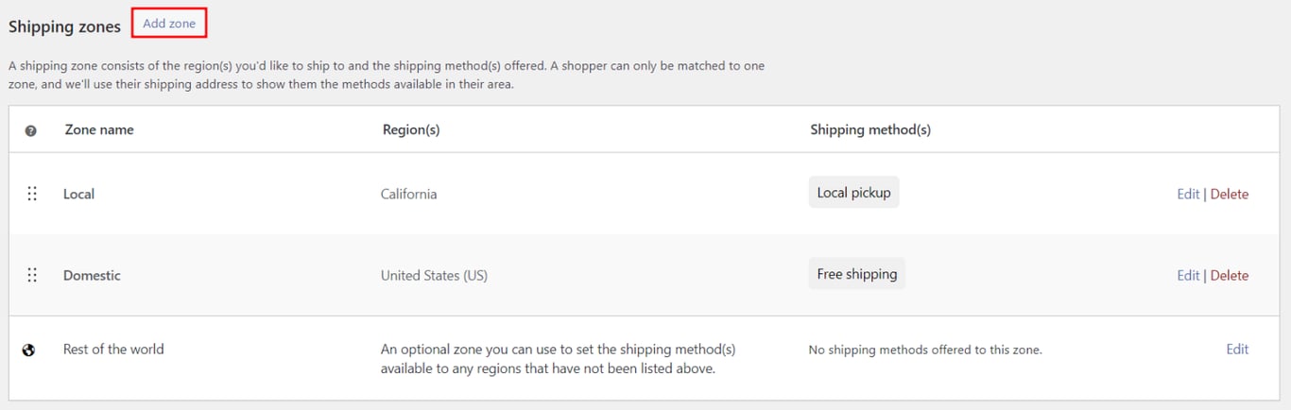Edit the Local shipping zone
The image size is (1291, 410).
point(1188,194)
